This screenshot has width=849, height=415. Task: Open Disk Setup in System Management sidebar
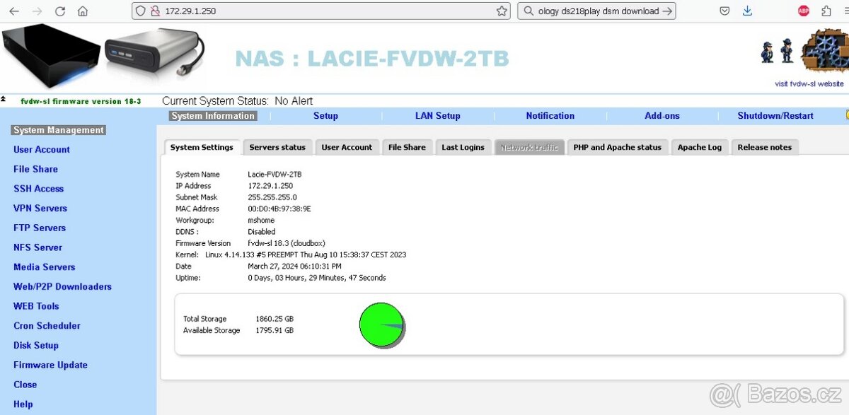35,345
